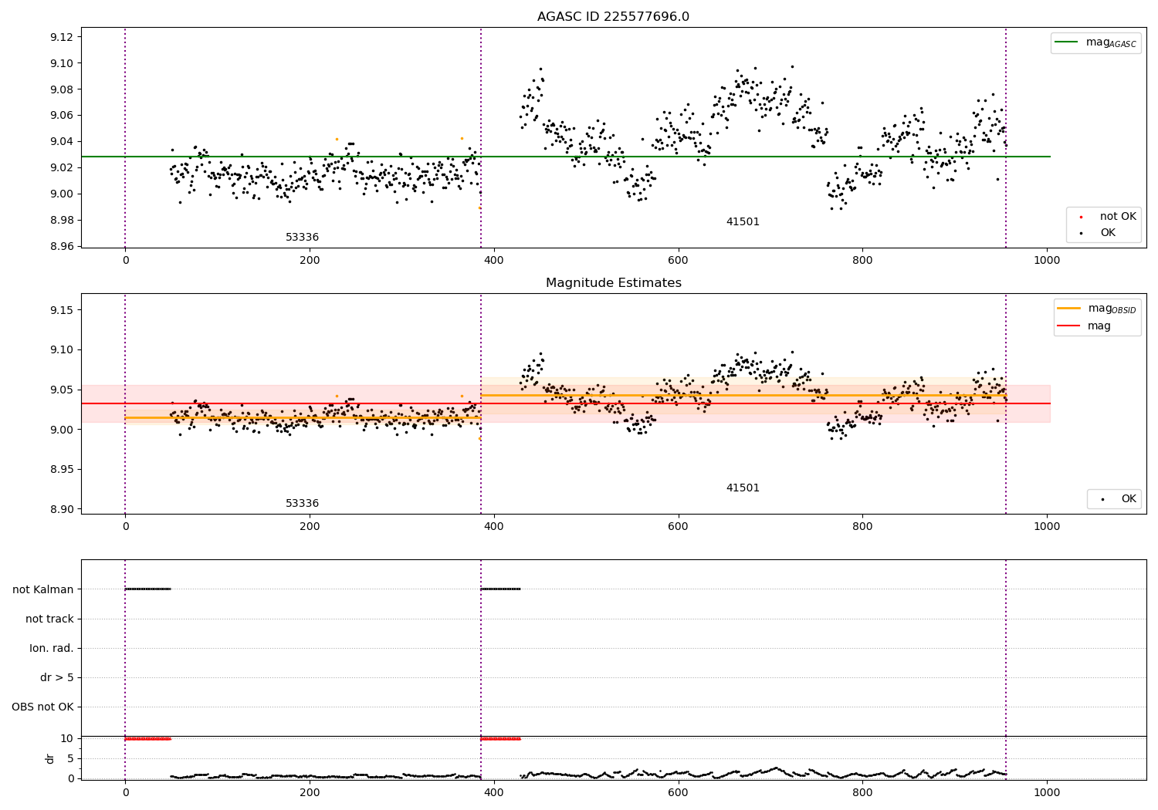This screenshot has width=1158, height=810.
Task: Click the orange mag OBSID legend entry
Action: 1097,309
